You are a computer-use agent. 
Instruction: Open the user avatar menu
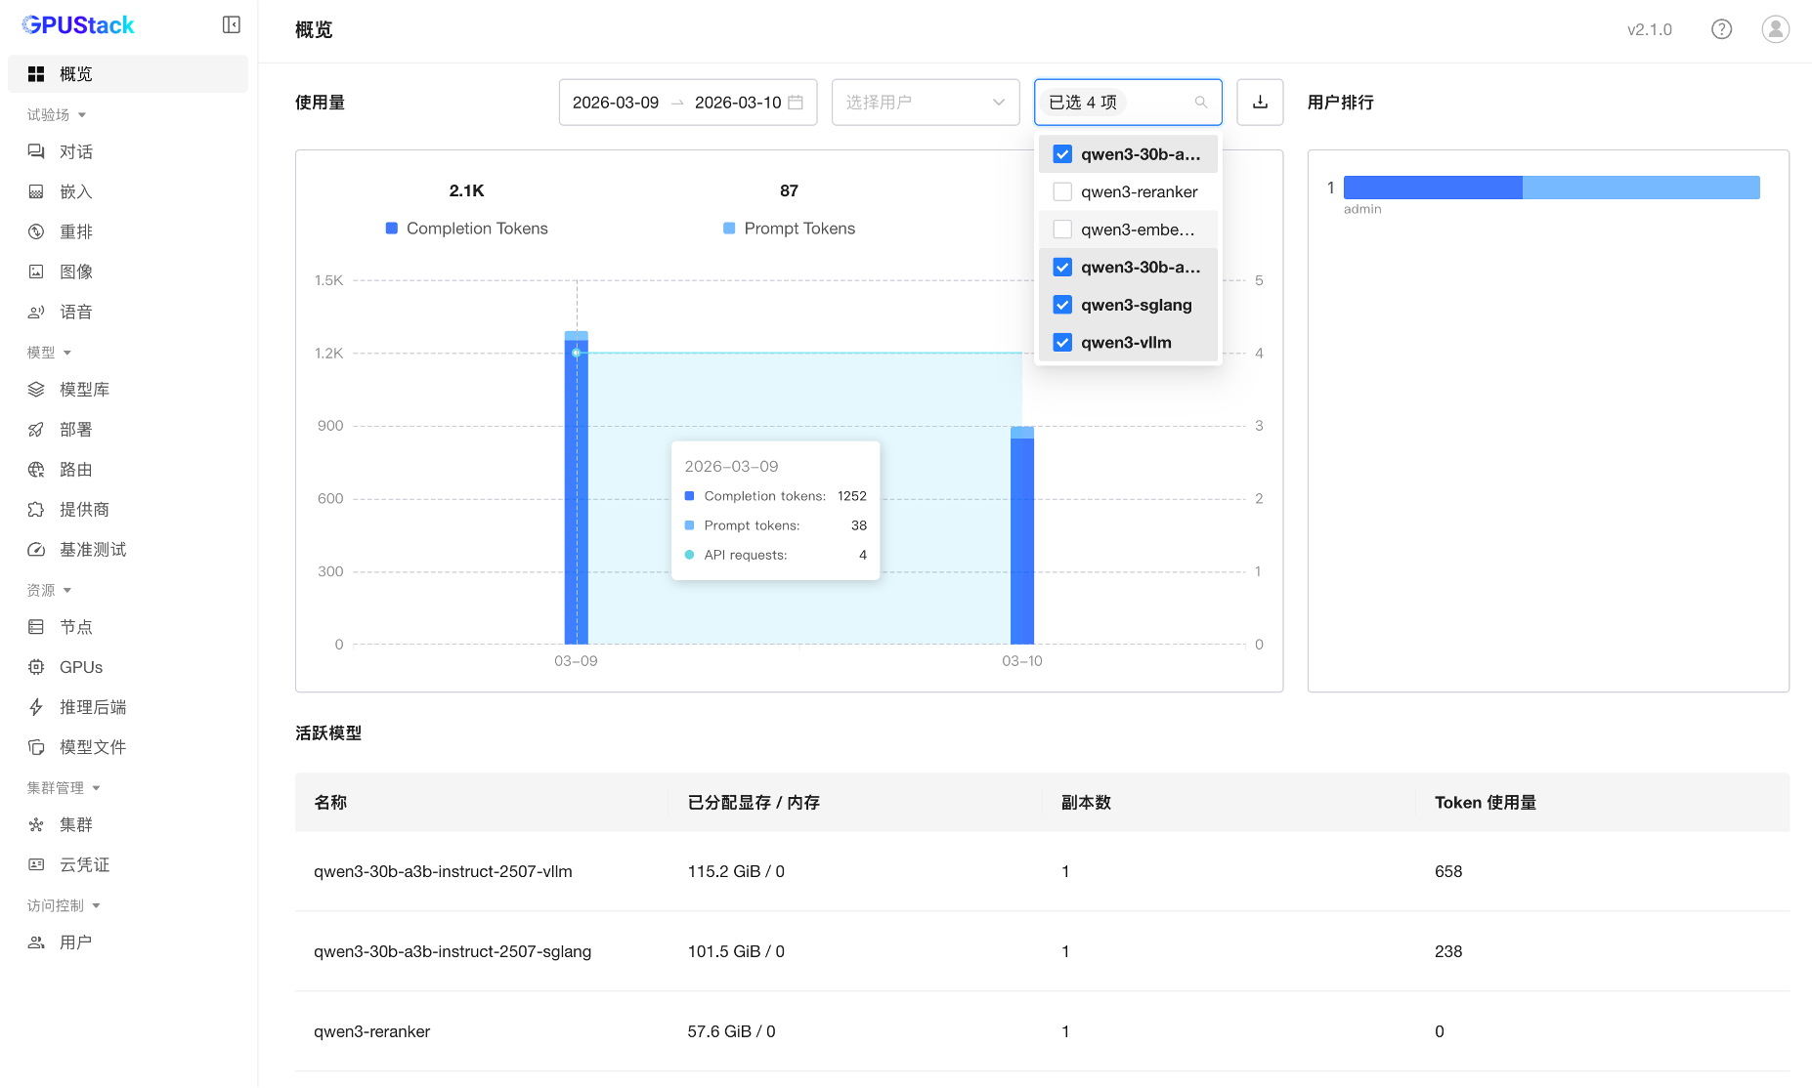[x=1775, y=29]
